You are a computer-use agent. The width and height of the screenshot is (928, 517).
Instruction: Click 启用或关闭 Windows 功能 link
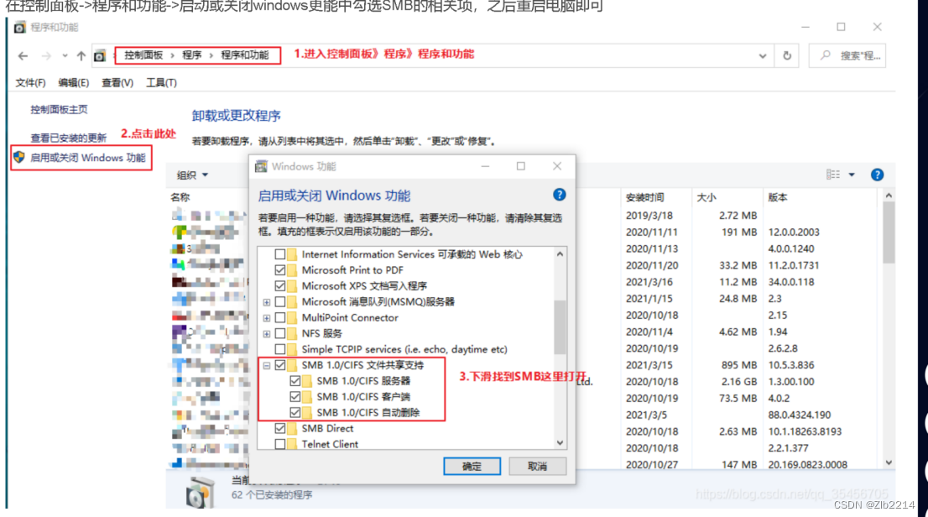click(87, 158)
